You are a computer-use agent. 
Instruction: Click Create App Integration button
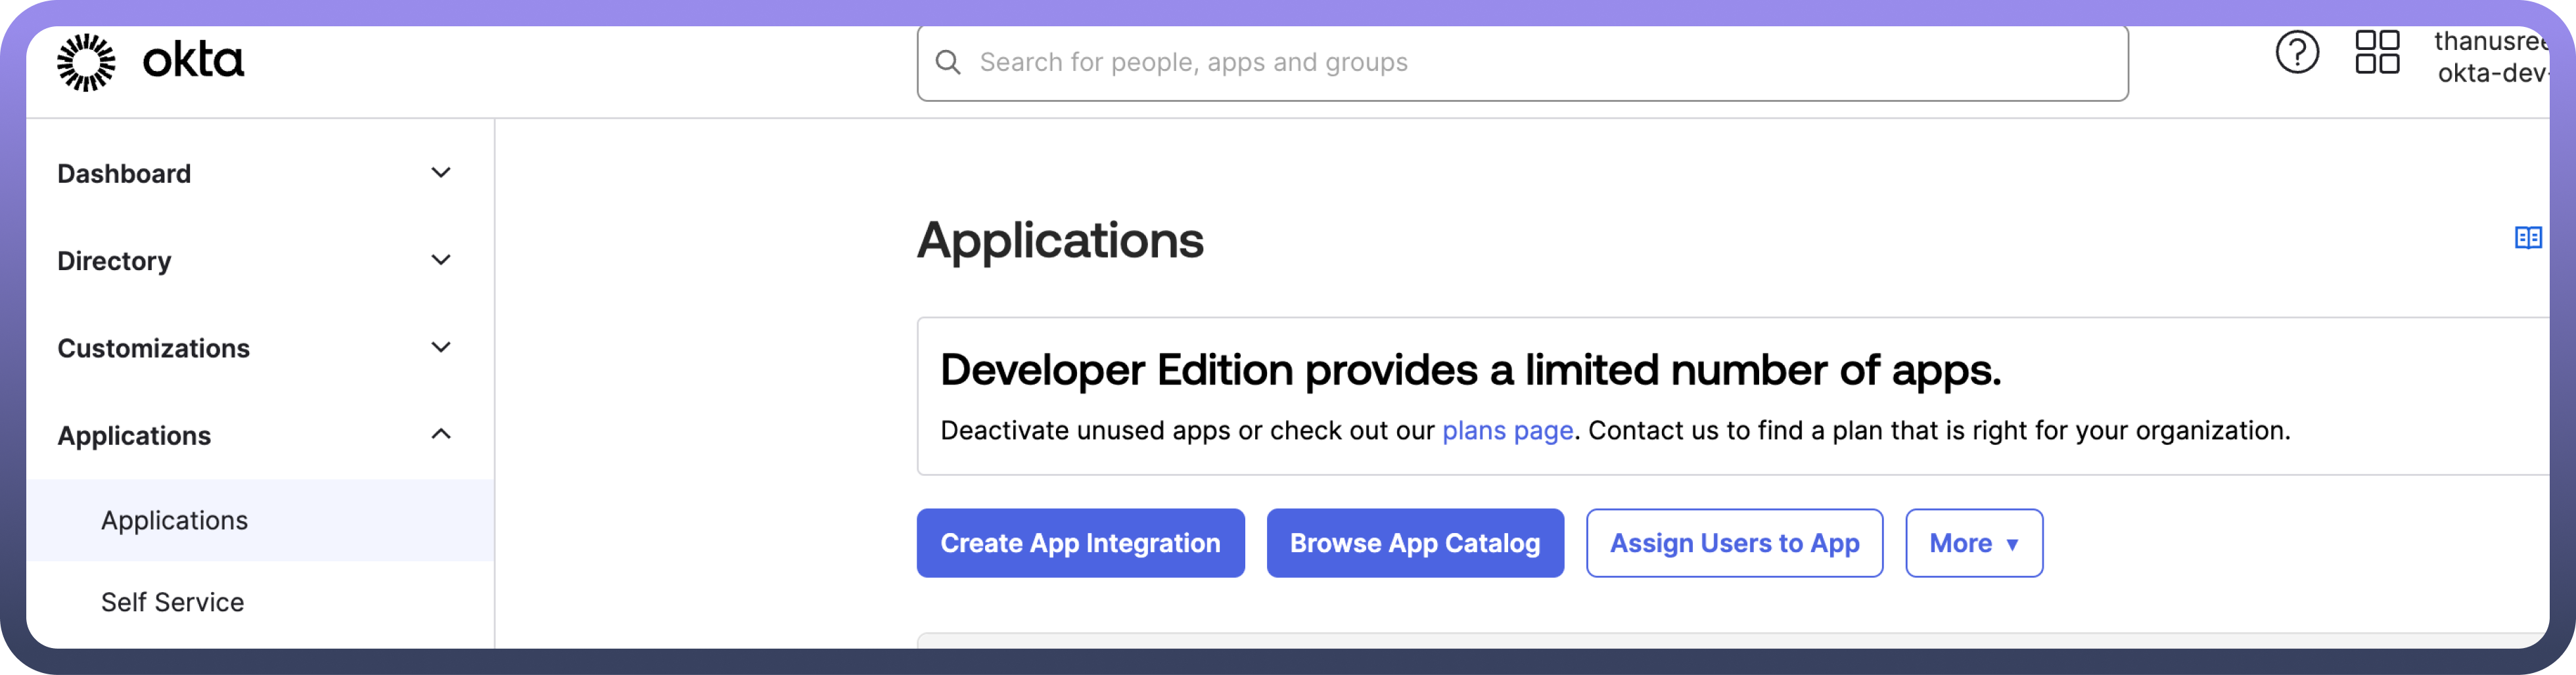[1080, 543]
